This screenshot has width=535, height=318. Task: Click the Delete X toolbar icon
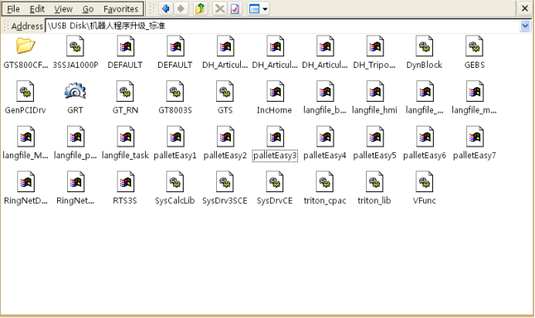(220, 8)
